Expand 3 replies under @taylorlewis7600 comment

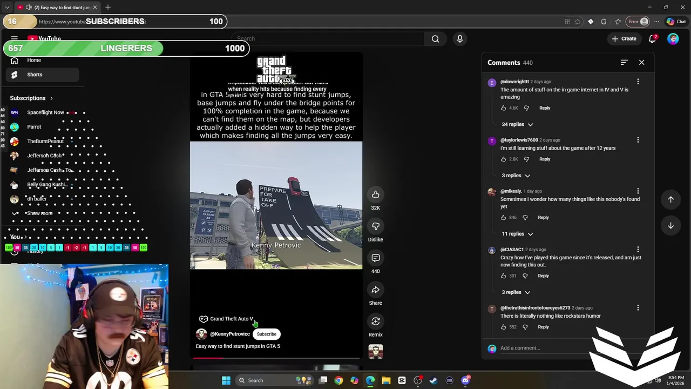[516, 176]
